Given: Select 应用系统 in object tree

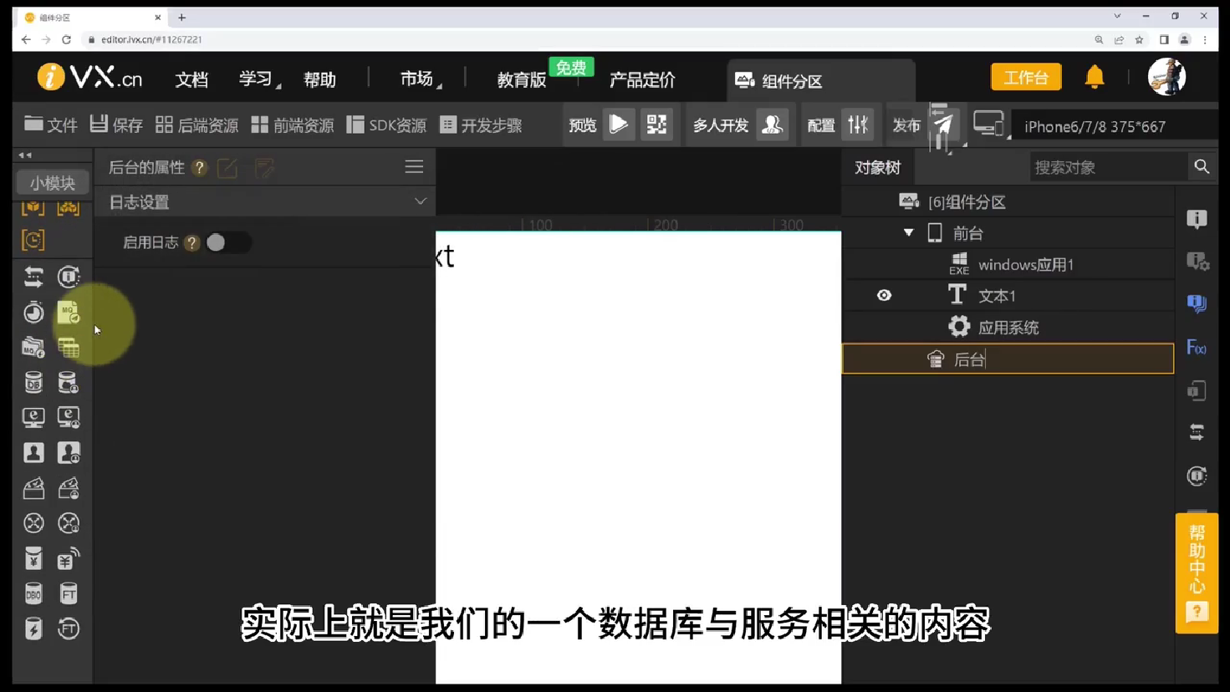Looking at the screenshot, I should tap(1008, 327).
